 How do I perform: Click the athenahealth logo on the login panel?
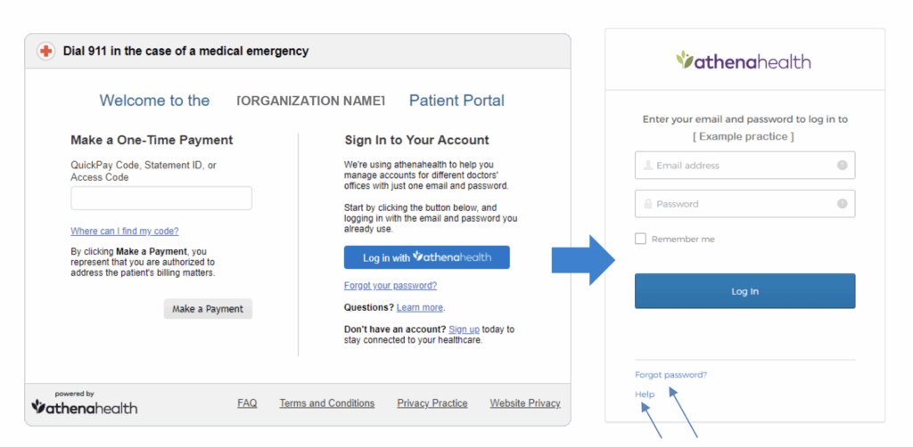click(x=743, y=61)
